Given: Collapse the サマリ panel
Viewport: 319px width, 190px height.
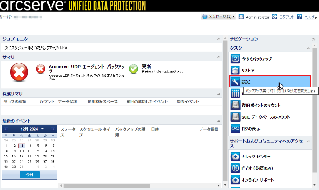Looking at the screenshot, I should (219, 57).
